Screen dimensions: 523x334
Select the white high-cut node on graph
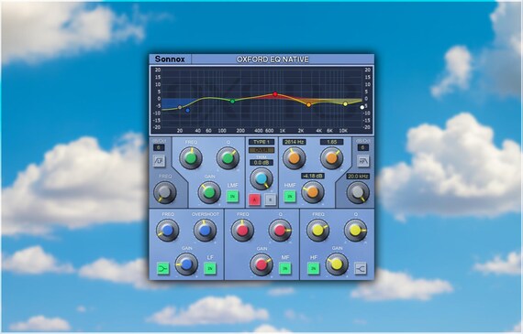coord(362,107)
